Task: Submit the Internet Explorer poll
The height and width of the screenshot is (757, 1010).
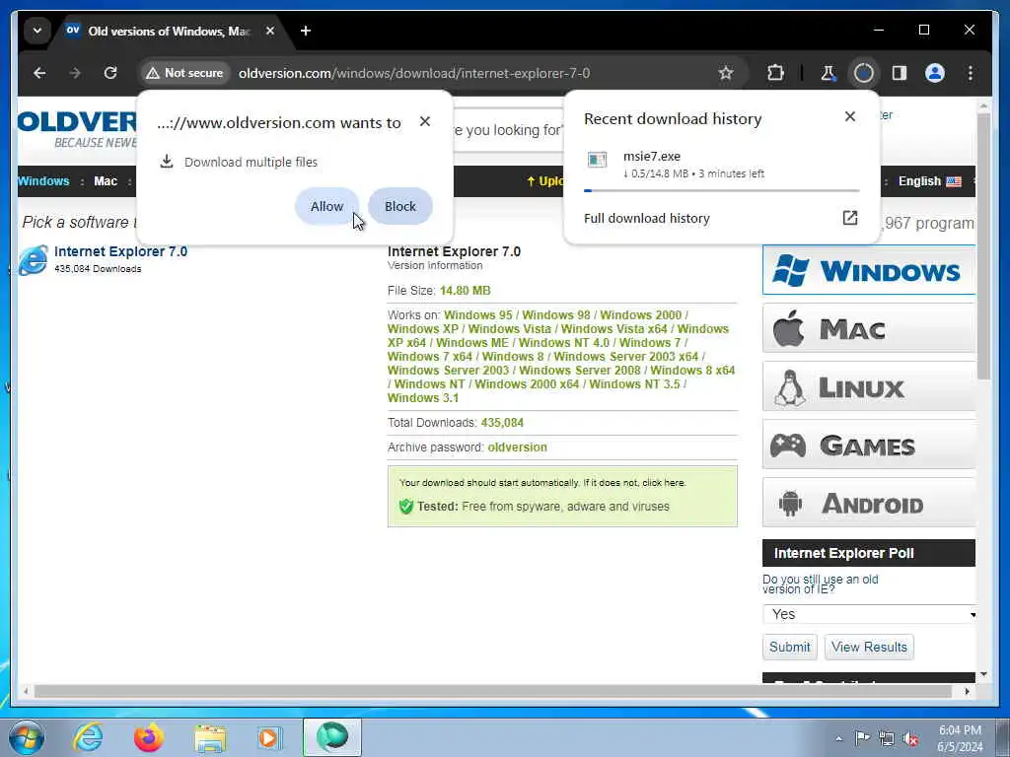Action: [790, 647]
